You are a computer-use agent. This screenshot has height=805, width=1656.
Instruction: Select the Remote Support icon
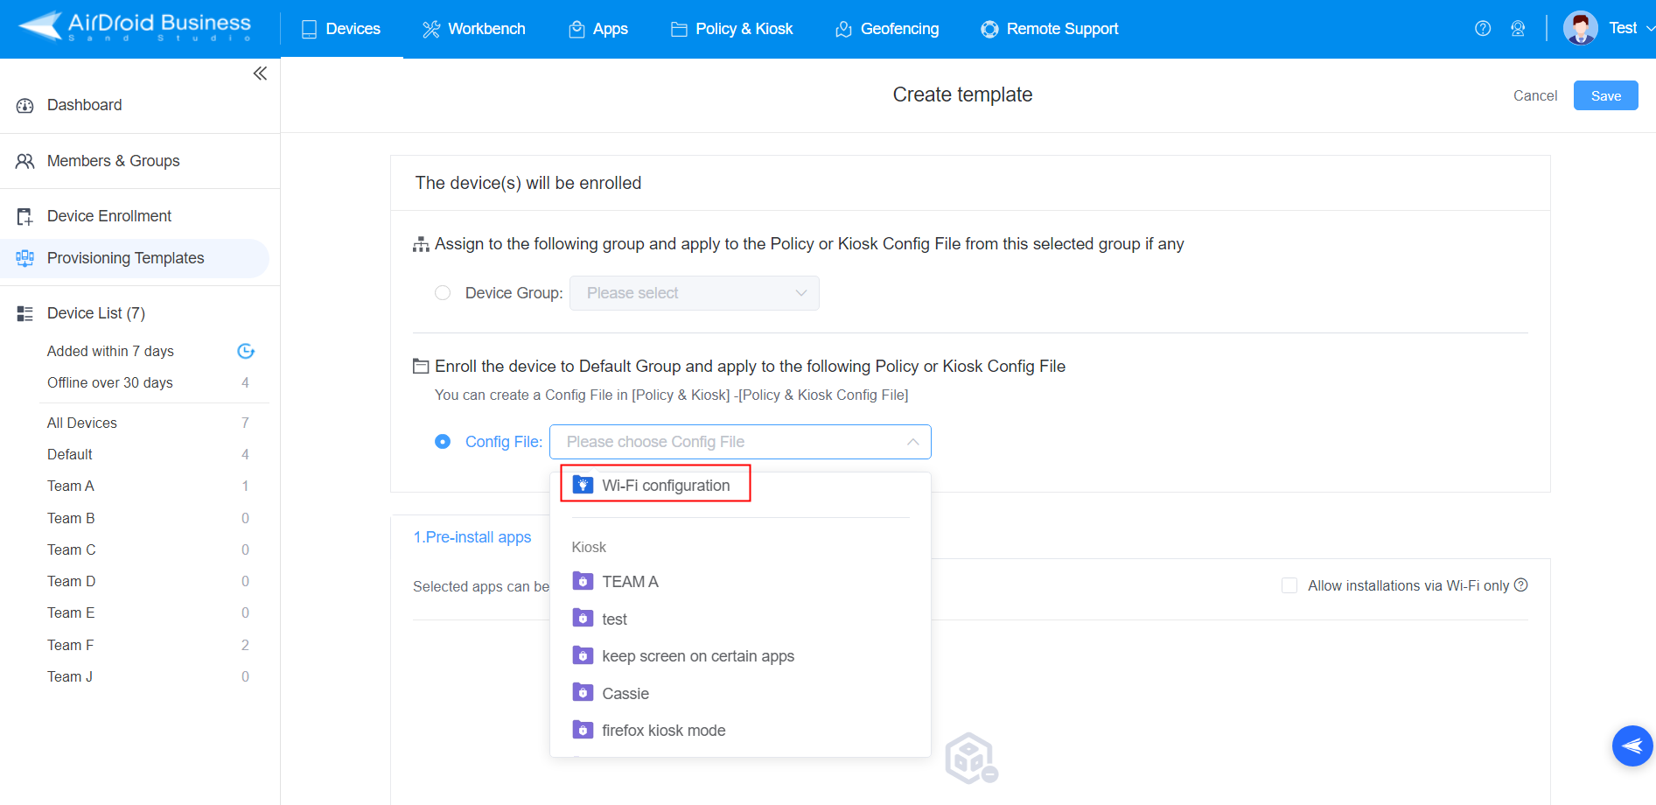coord(989,29)
